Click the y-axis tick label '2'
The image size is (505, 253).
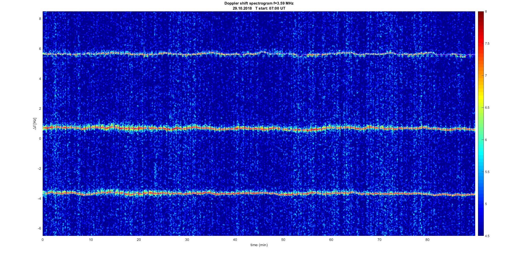(40, 108)
